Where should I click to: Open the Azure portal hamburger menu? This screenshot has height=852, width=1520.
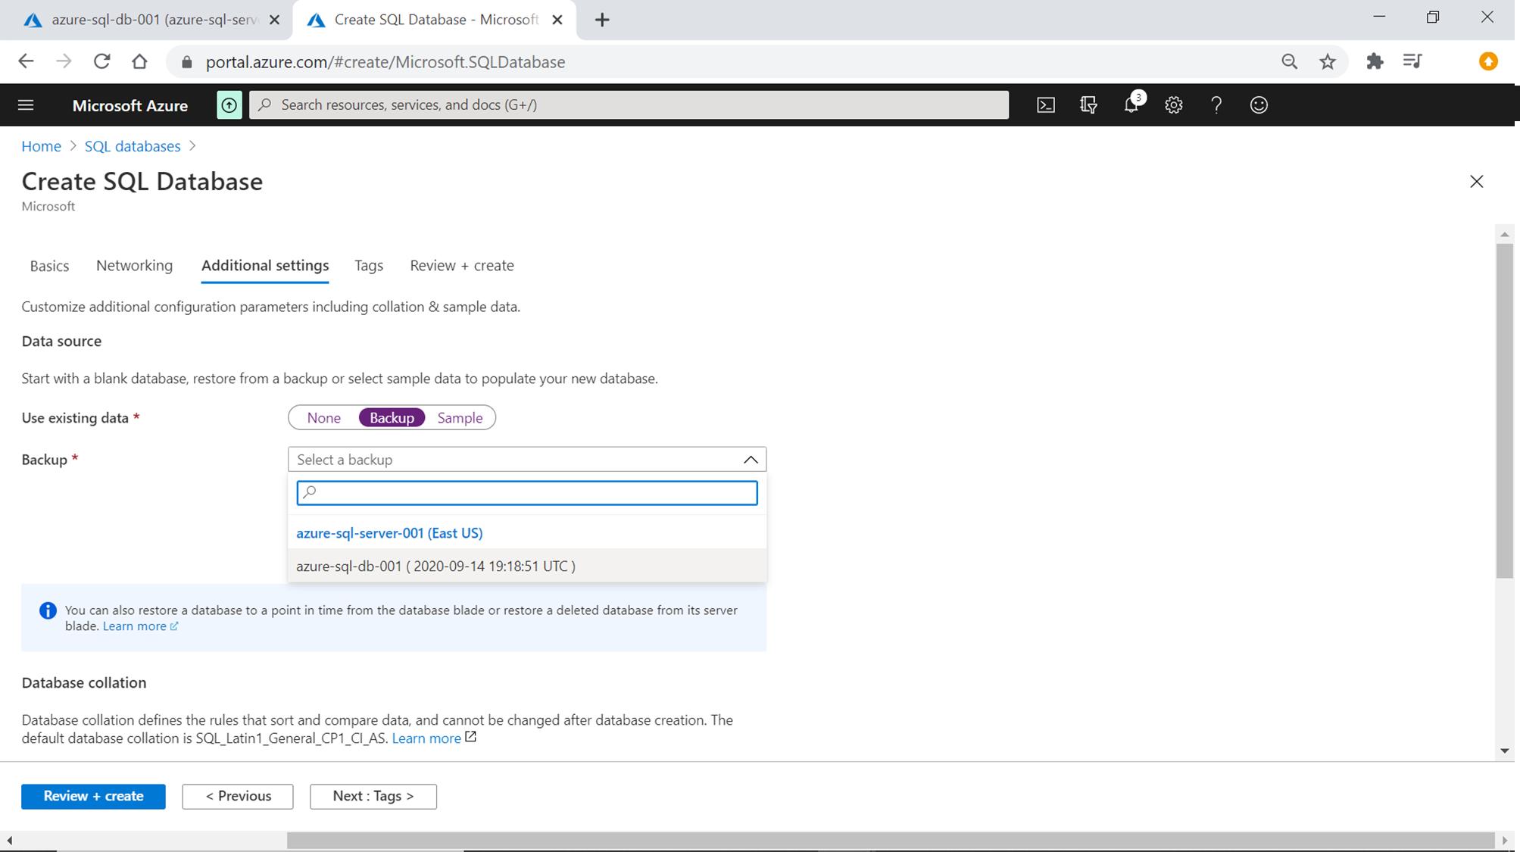tap(26, 105)
